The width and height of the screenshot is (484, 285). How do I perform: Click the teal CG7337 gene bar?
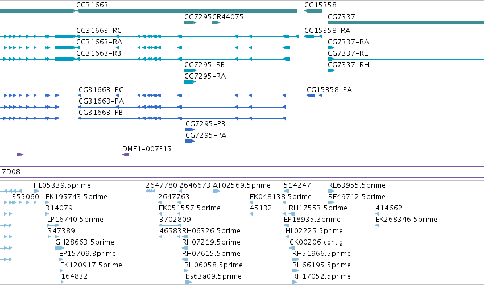pos(406,23)
